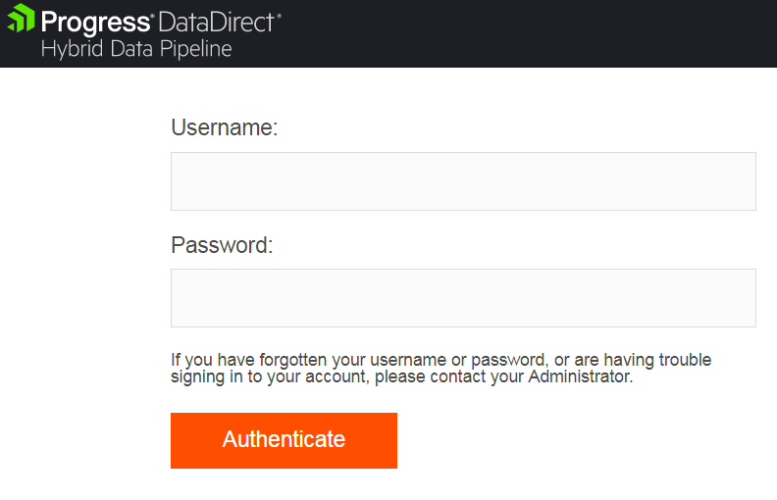Screen dimensions: 777x500
Task: Click the registered mark after DataDirect
Action: 279,15
